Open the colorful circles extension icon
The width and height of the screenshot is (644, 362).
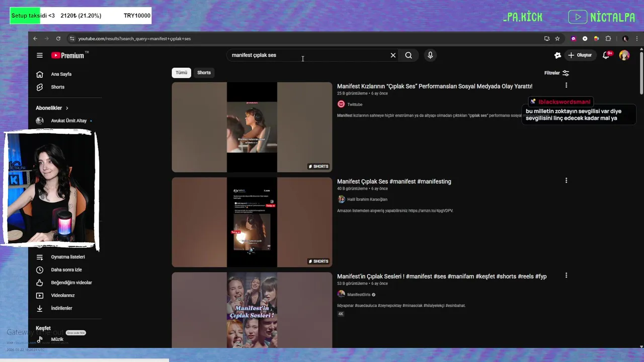597,39
